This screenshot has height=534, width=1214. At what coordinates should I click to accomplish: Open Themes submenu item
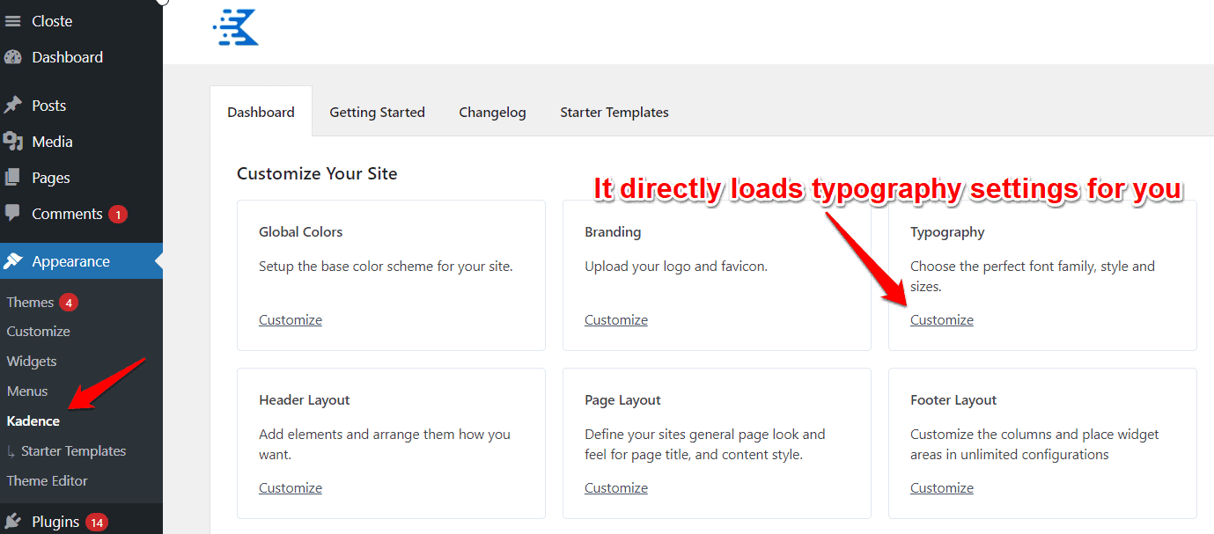coord(31,302)
